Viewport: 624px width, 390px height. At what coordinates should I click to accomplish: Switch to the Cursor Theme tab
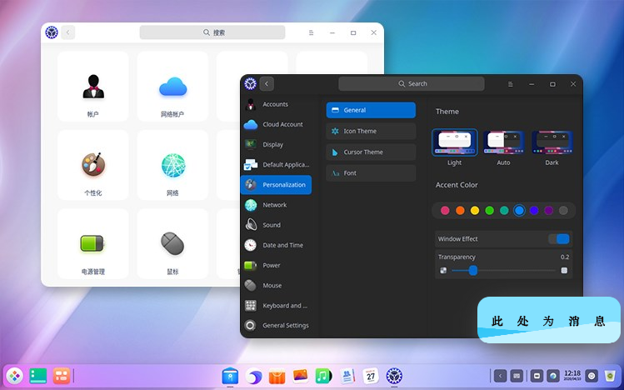coord(371,152)
